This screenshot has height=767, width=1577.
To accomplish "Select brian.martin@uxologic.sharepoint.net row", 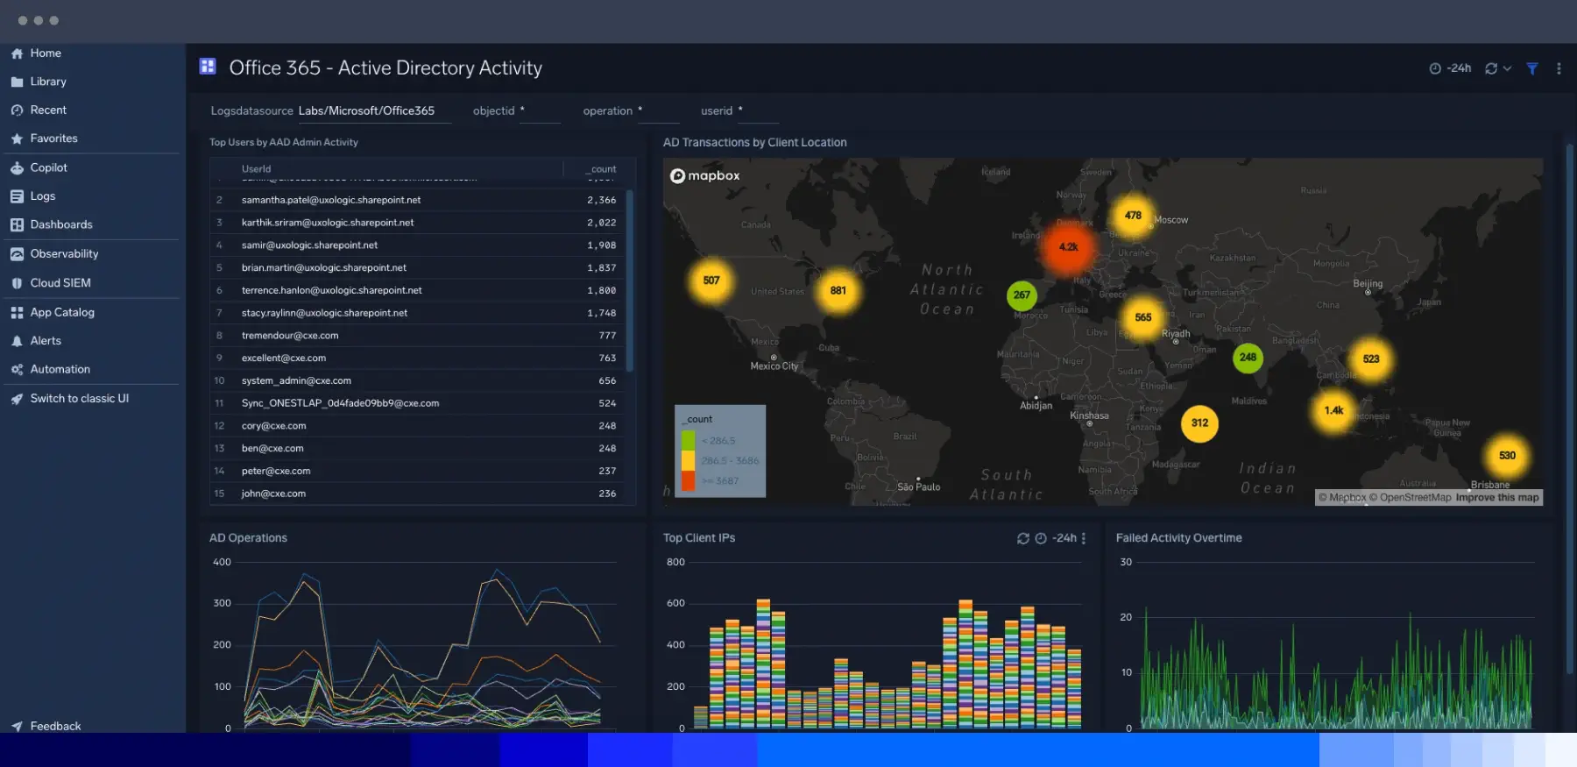I will coord(417,268).
